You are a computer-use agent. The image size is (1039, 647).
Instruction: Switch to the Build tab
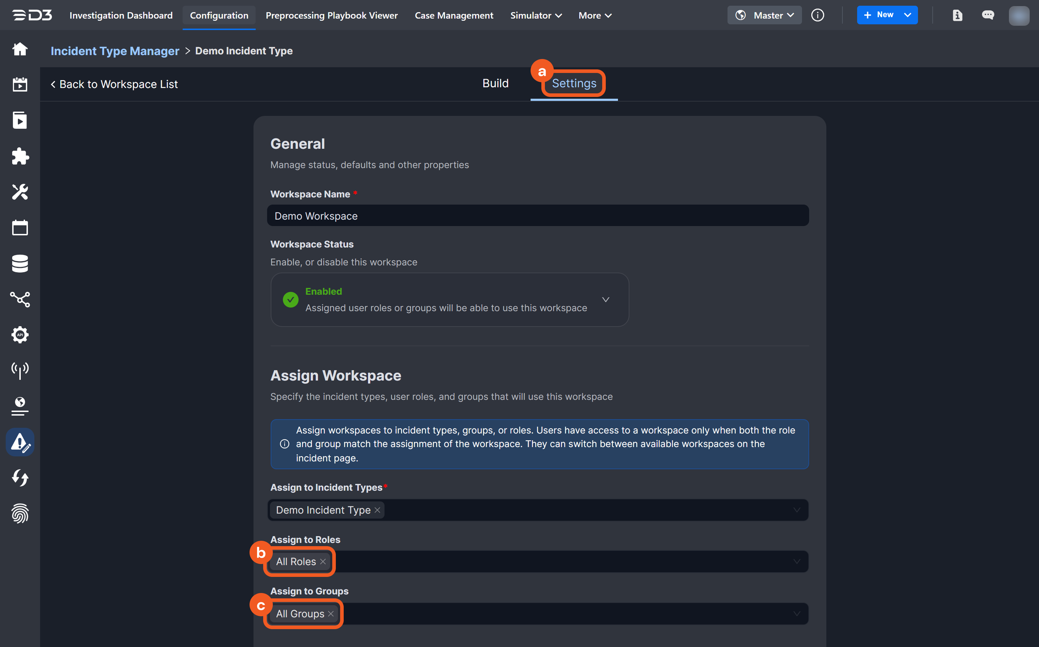(x=495, y=83)
